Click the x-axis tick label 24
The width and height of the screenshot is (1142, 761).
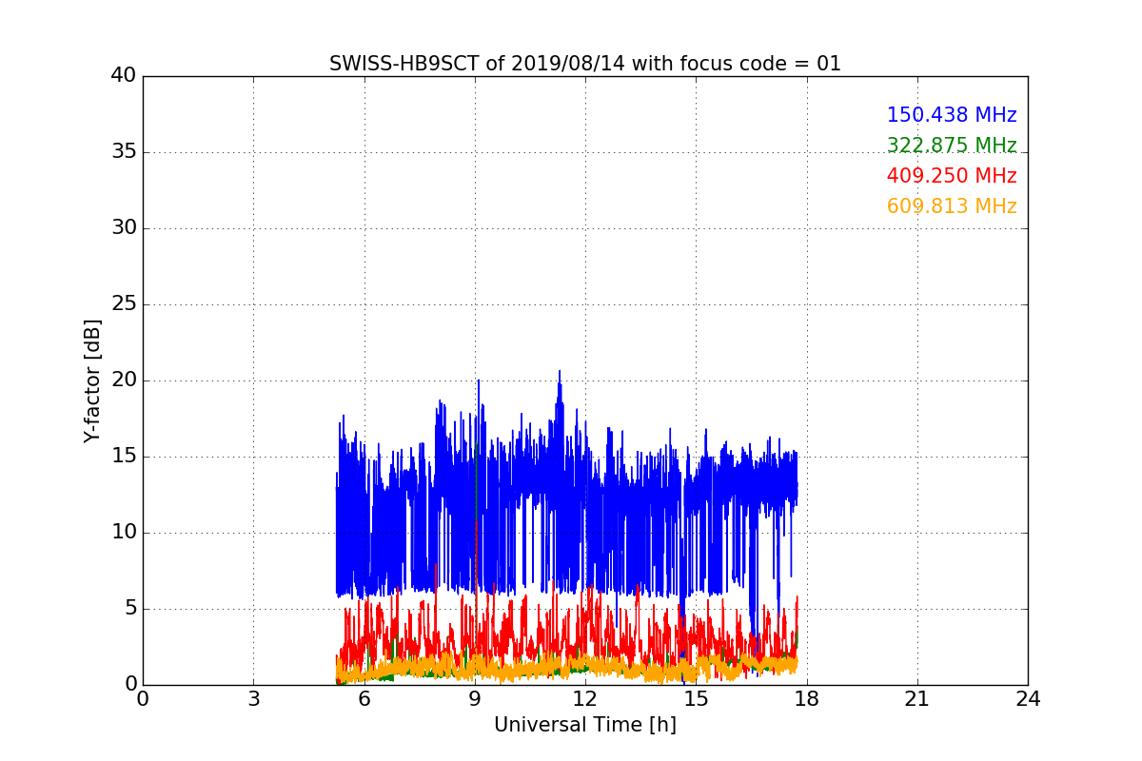(1028, 699)
